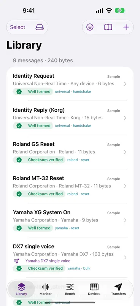Image resolution: width=140 pixels, height=306 pixels.
Task: Open the book reference icon
Action: (x=108, y=27)
